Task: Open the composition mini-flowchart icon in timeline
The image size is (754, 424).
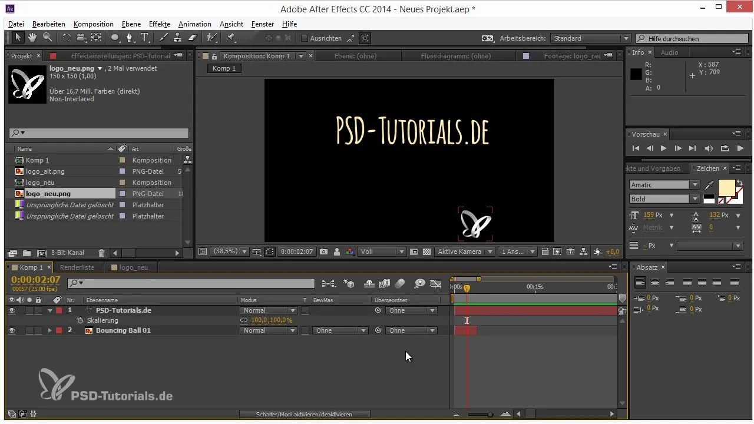Action: (x=328, y=283)
